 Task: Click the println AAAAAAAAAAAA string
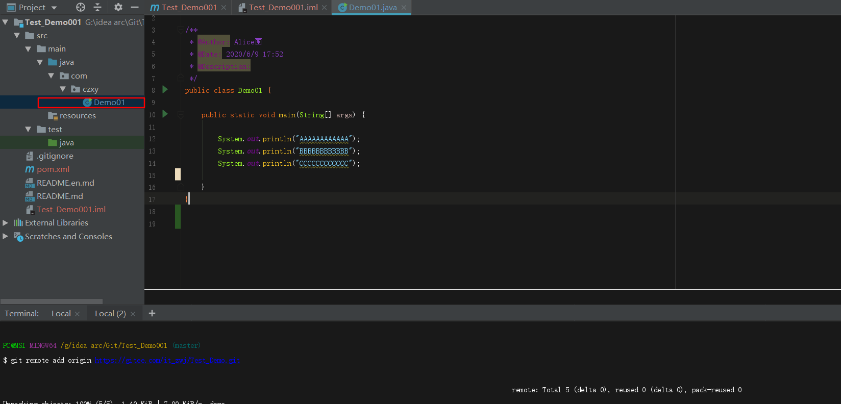coord(324,139)
